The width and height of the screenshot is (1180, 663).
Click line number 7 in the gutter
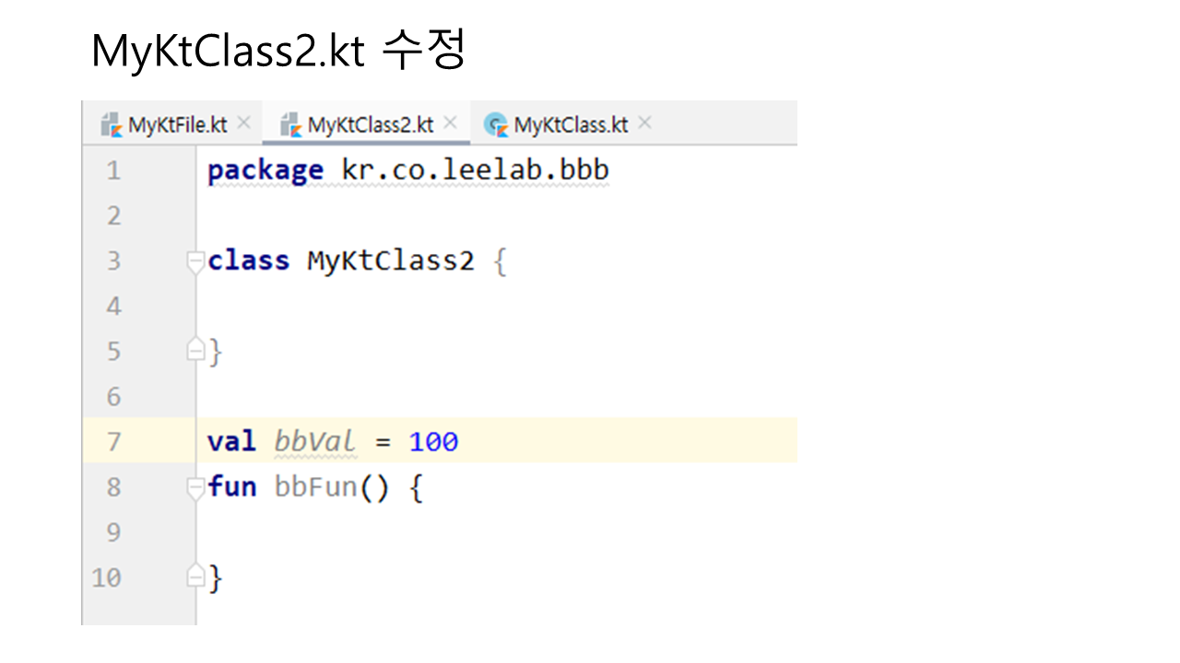[112, 442]
